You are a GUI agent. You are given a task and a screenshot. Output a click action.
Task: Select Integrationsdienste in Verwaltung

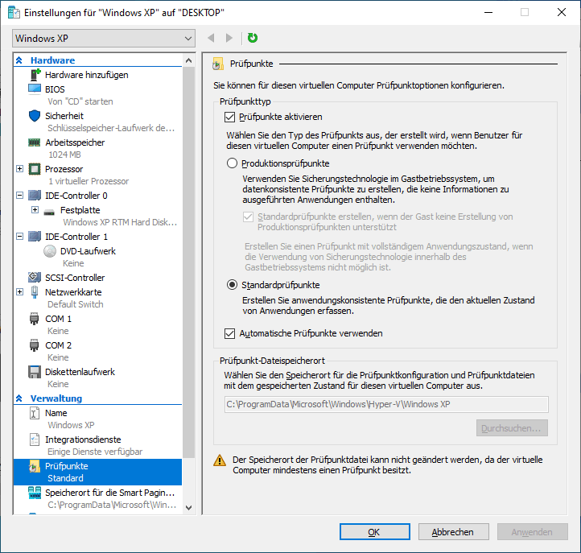coord(83,440)
